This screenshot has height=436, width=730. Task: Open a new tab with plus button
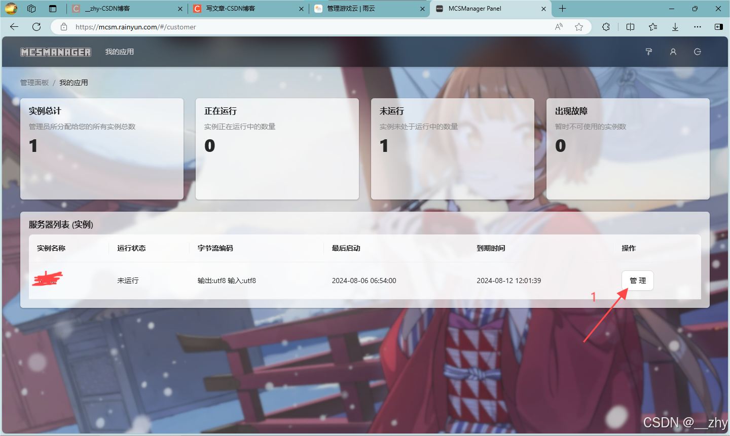tap(563, 8)
